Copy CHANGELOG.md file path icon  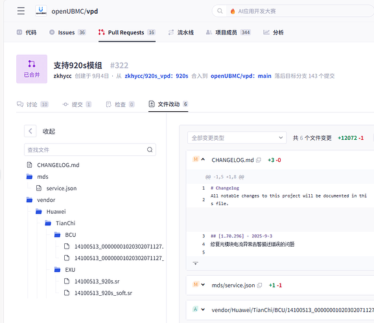(259, 160)
